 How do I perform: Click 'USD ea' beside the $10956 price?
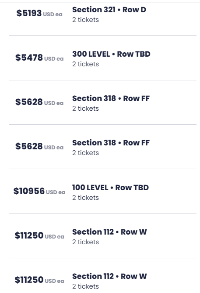(56, 192)
